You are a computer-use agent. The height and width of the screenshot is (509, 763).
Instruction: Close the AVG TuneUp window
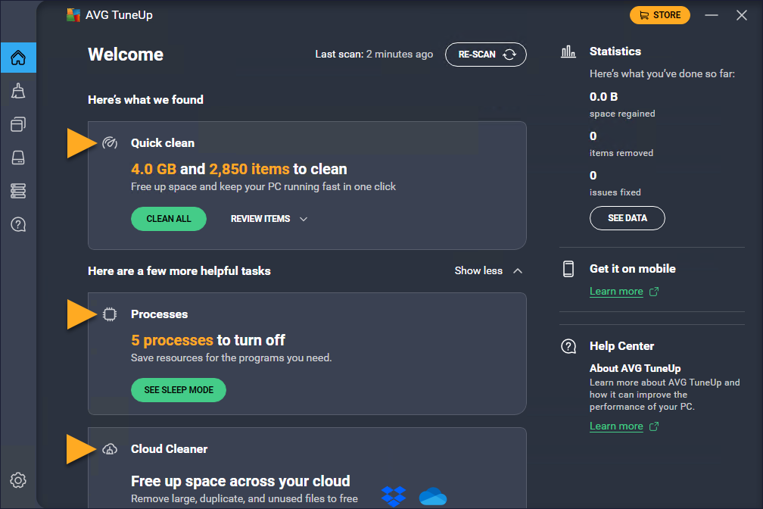742,15
